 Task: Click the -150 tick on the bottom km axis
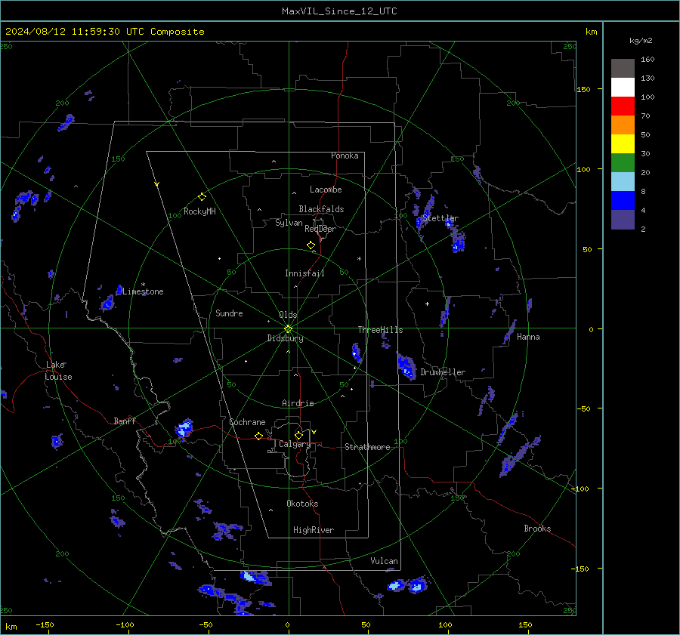point(45,625)
